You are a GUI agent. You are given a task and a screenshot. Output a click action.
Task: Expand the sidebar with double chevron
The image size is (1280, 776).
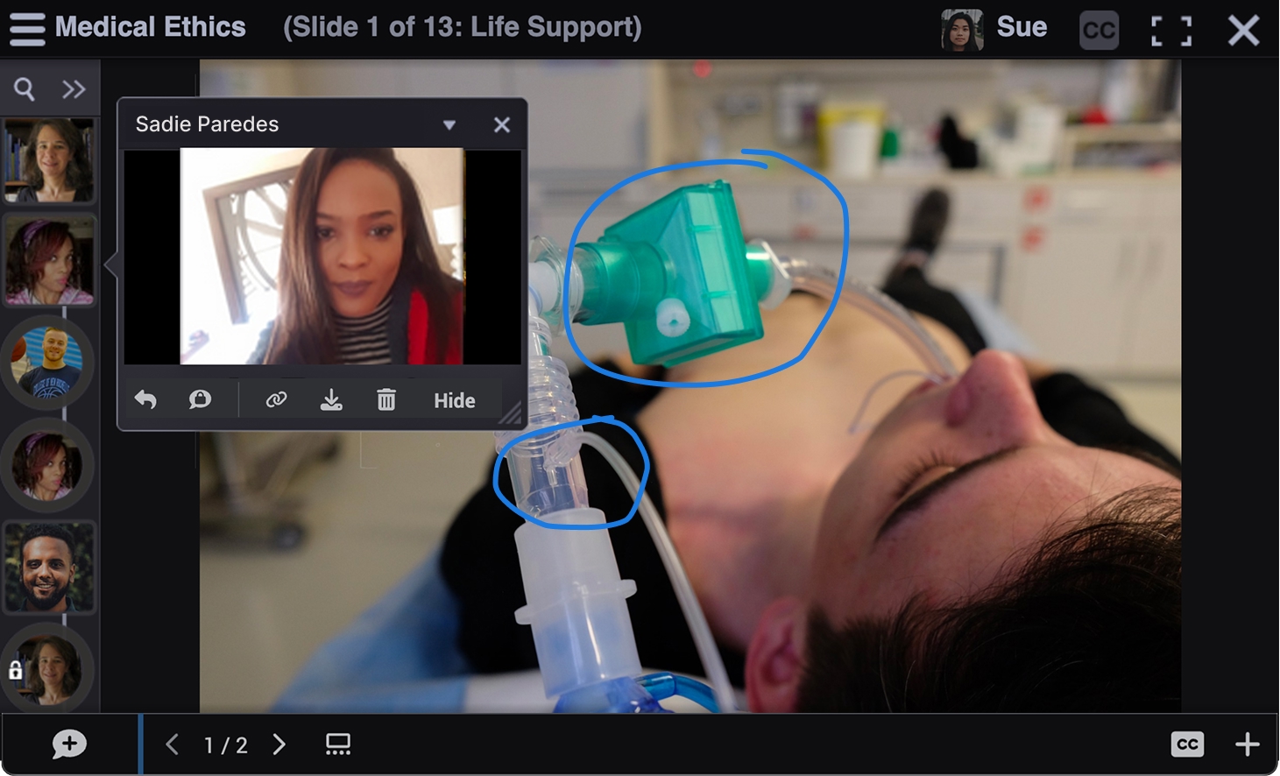[x=74, y=88]
